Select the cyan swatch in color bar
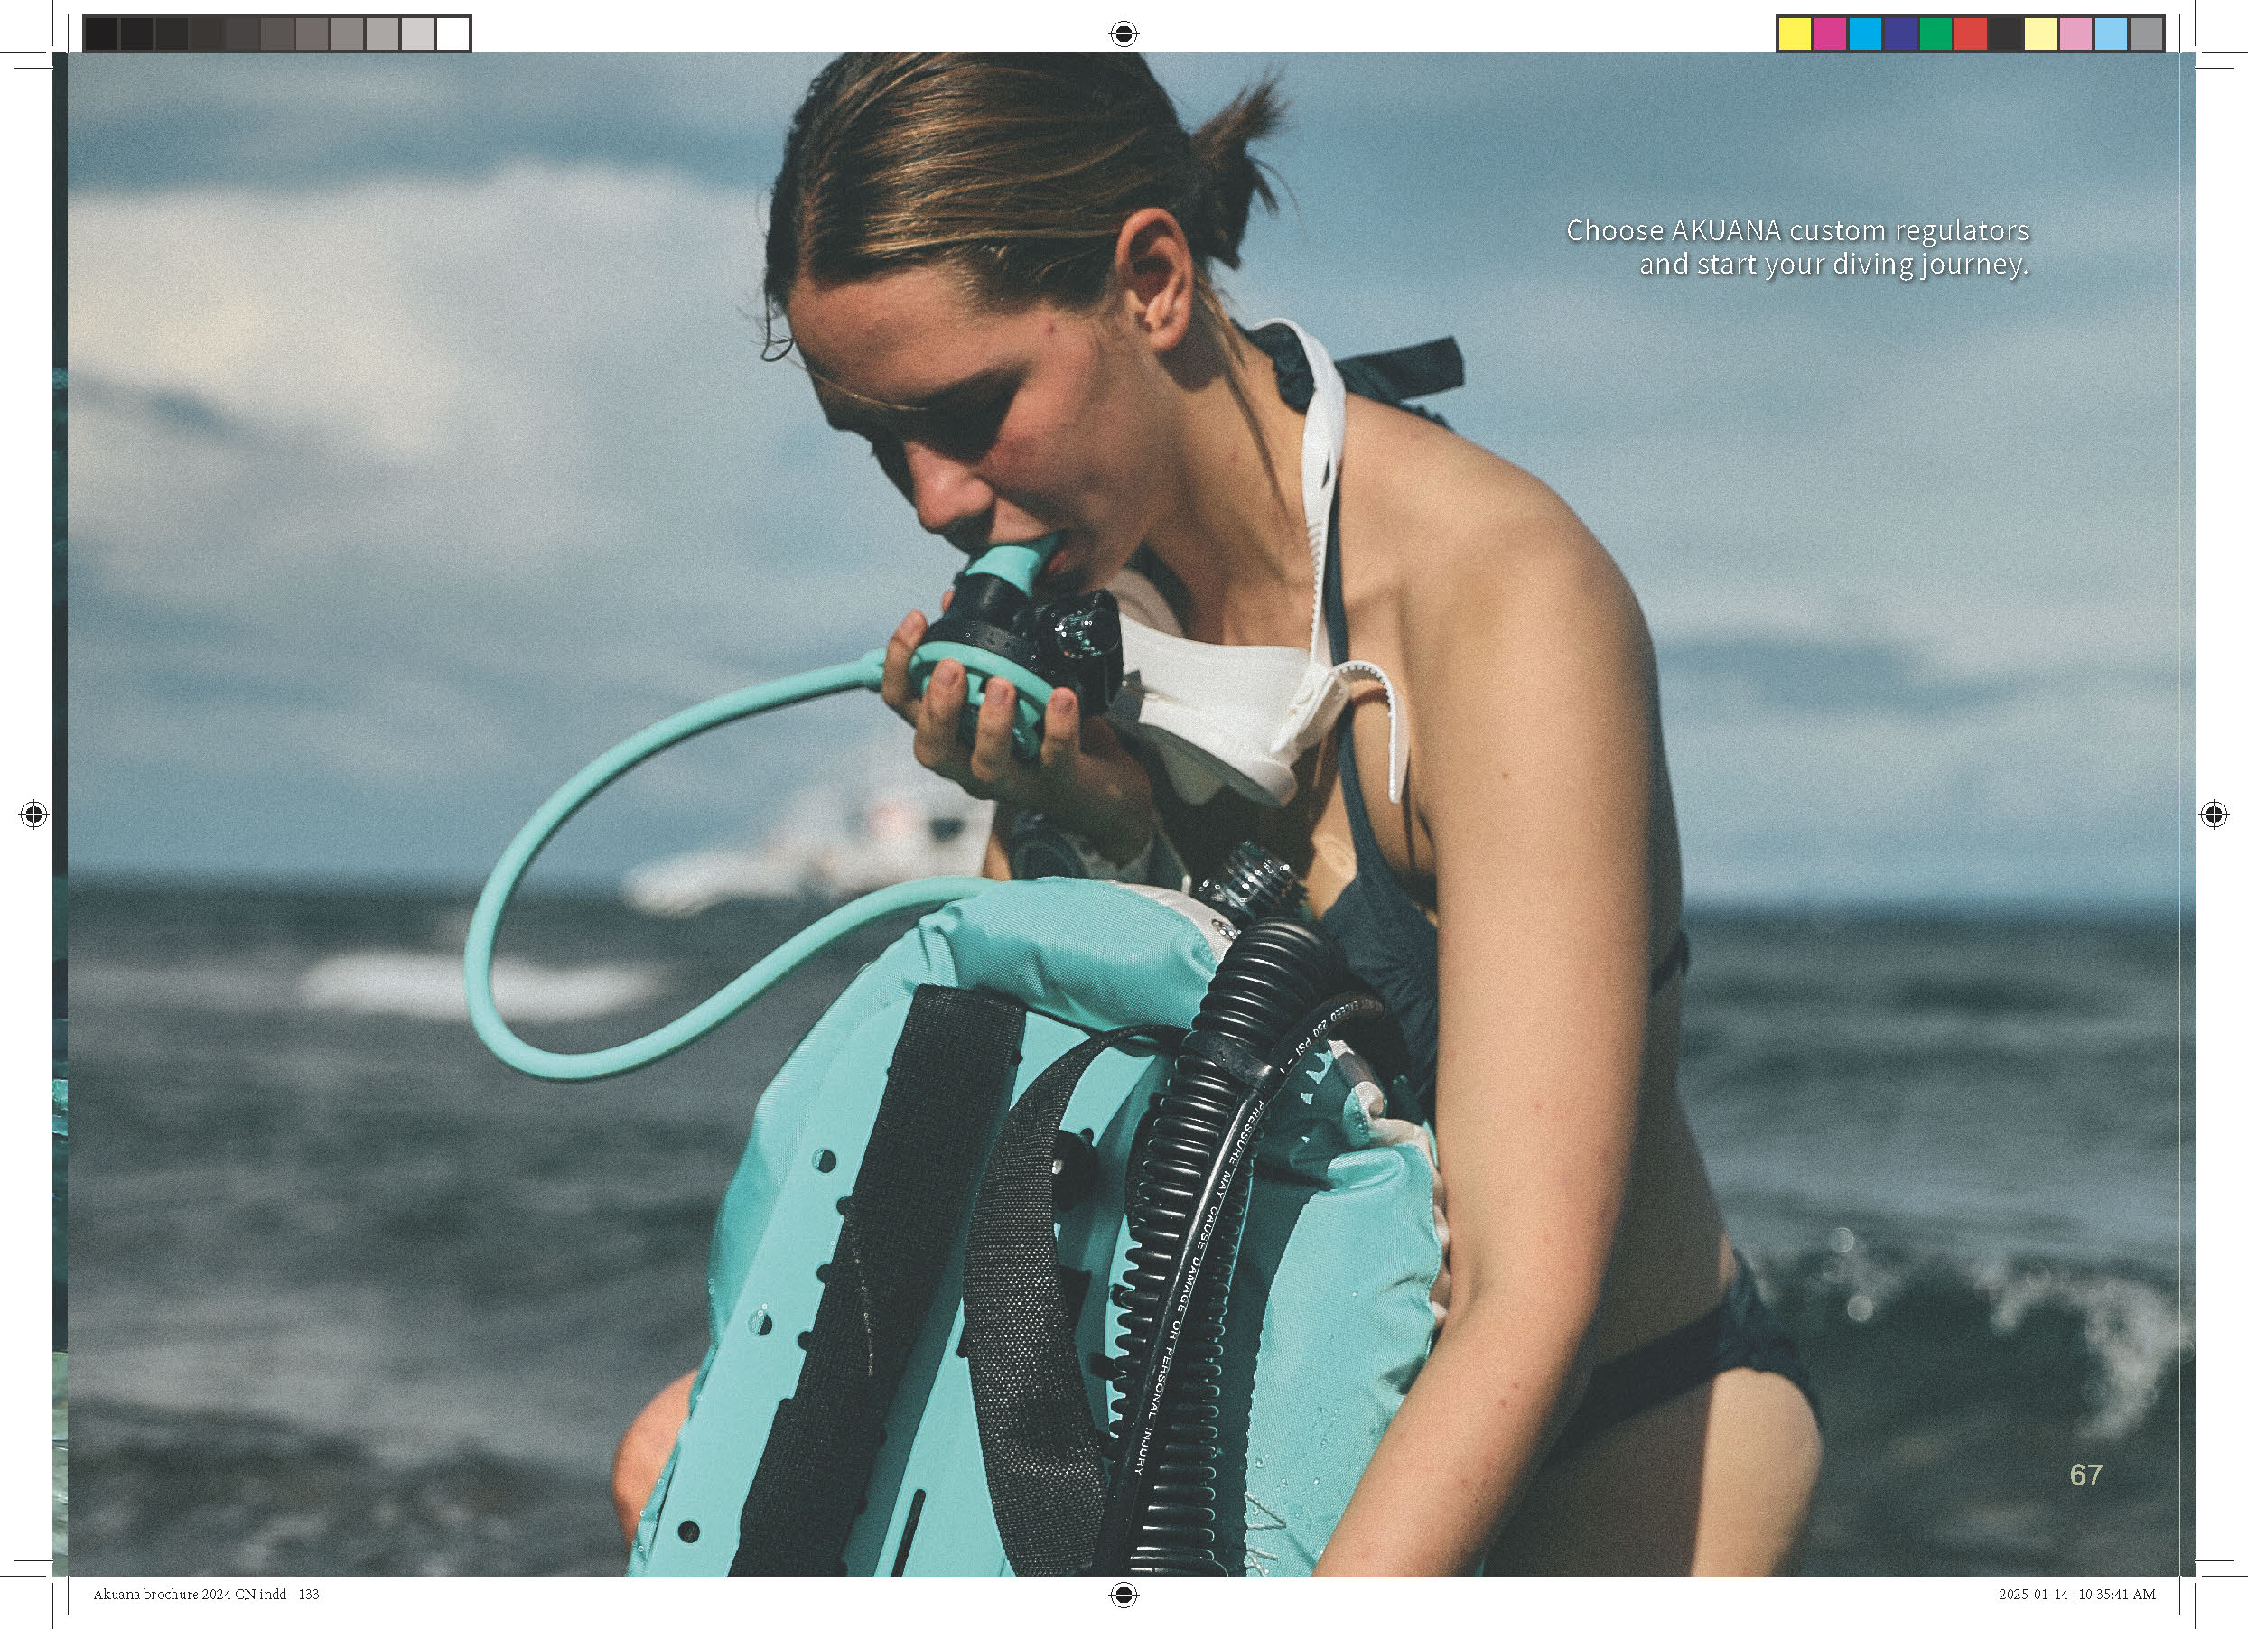This screenshot has height=1629, width=2248. [x=1864, y=33]
